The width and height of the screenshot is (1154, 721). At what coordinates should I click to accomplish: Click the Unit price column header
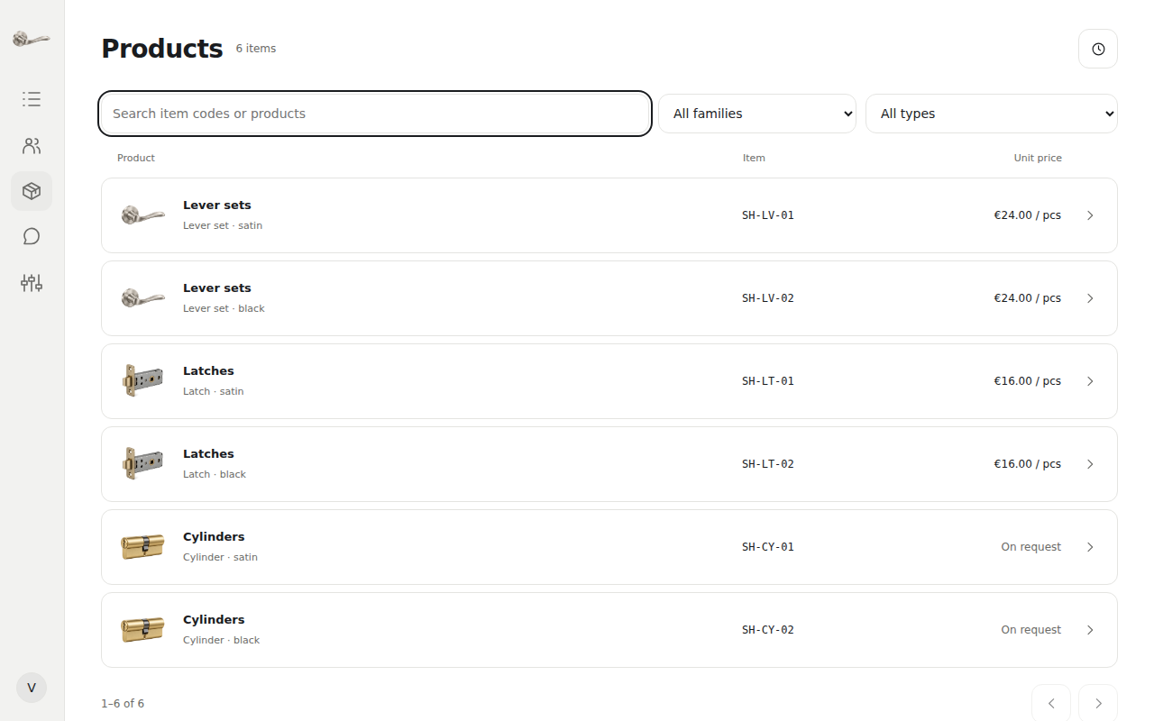pos(1038,158)
